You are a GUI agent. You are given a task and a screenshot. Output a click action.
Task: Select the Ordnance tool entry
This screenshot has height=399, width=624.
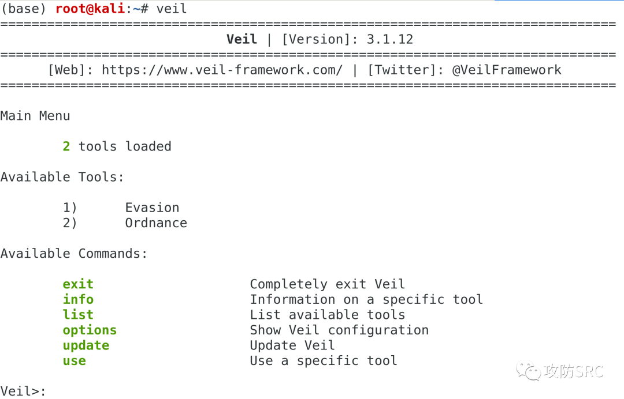pyautogui.click(x=156, y=223)
